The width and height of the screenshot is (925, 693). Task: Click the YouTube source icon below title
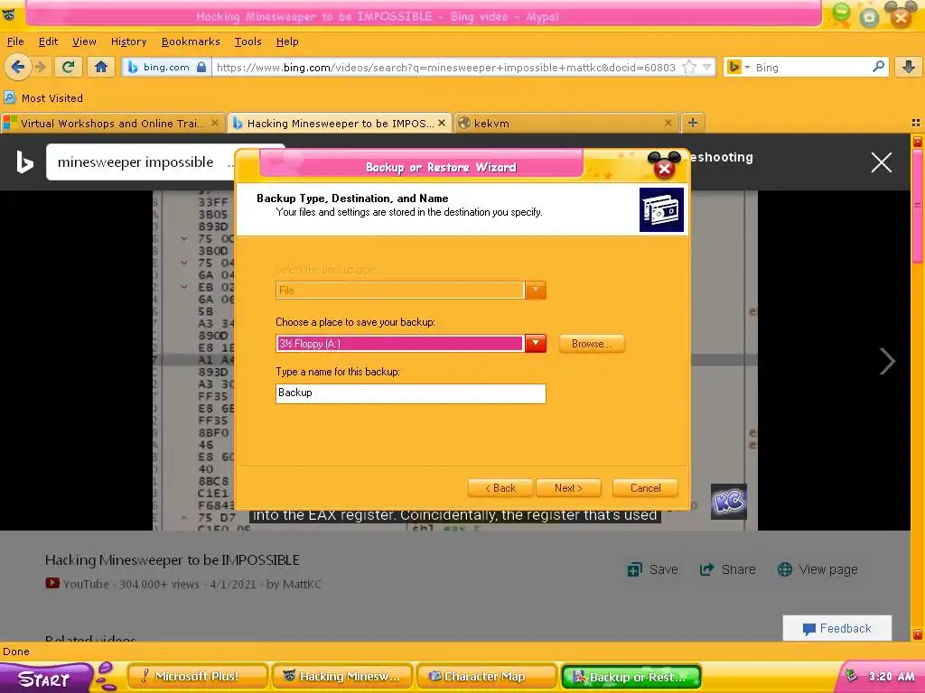coord(52,584)
